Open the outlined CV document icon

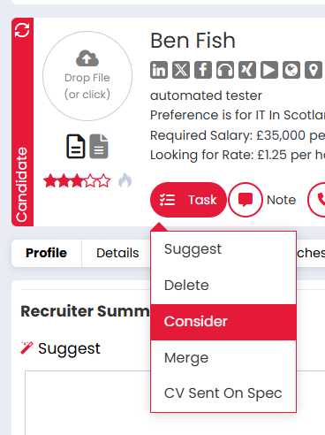coord(76,146)
